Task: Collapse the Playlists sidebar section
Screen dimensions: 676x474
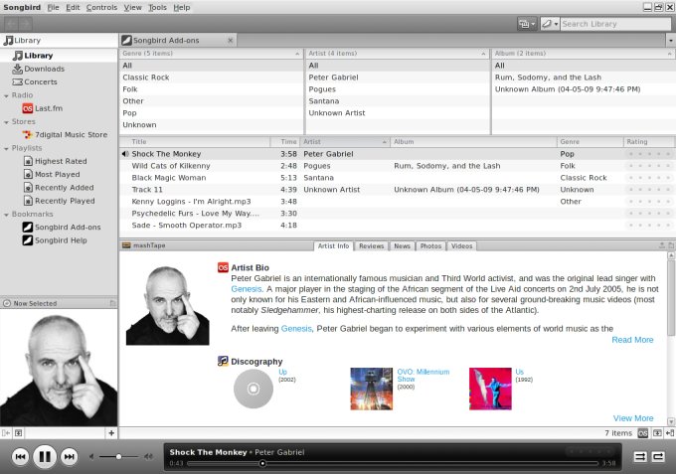Action: pyautogui.click(x=5, y=148)
